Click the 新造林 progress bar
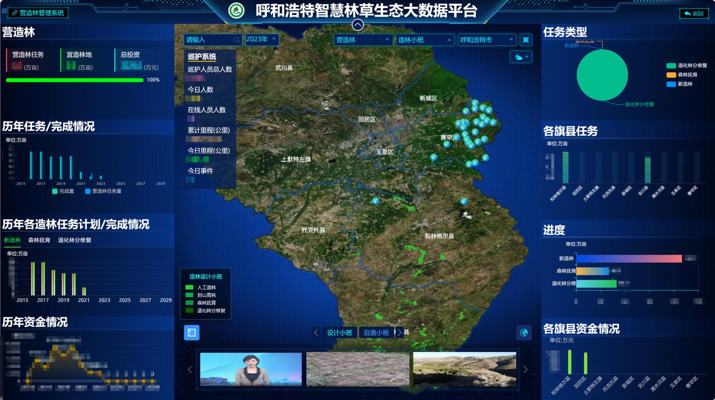This screenshot has width=715, height=400. tap(629, 258)
